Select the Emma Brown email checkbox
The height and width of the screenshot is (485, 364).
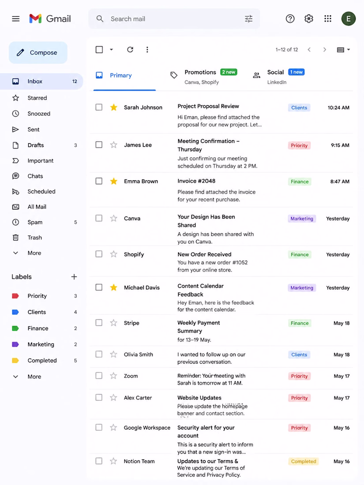click(99, 181)
